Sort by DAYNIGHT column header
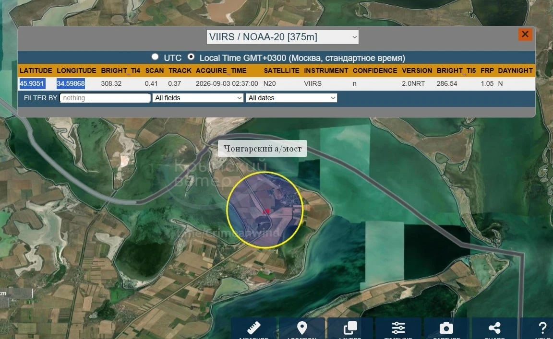 [515, 70]
